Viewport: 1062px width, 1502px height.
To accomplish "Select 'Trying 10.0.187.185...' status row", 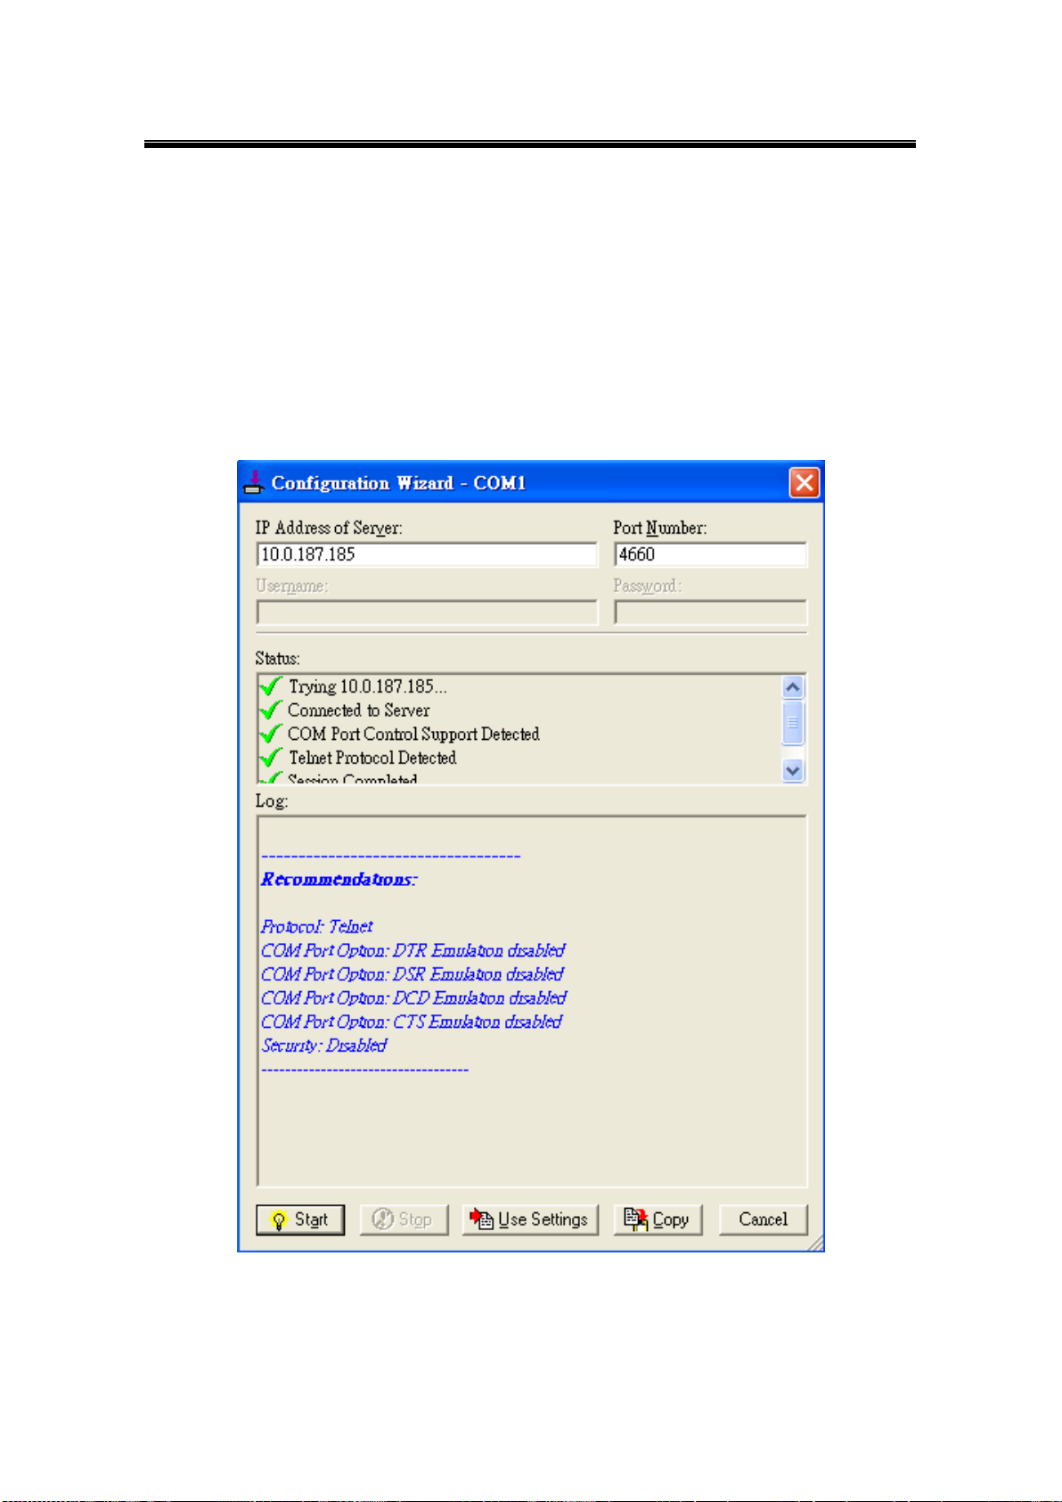I will (x=368, y=686).
